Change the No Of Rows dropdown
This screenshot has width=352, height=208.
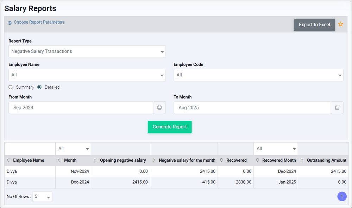click(43, 197)
